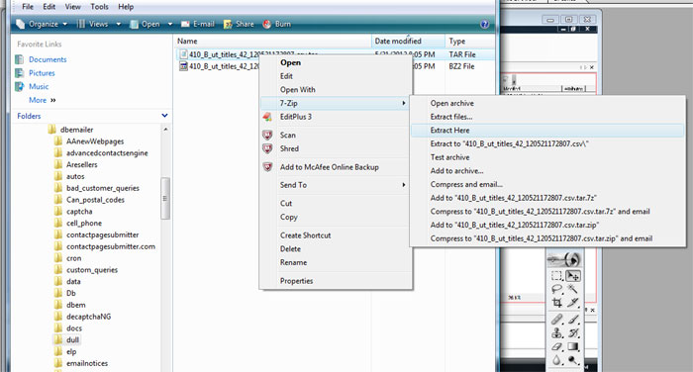Open the Send To submenu
693x372 pixels.
(336, 185)
